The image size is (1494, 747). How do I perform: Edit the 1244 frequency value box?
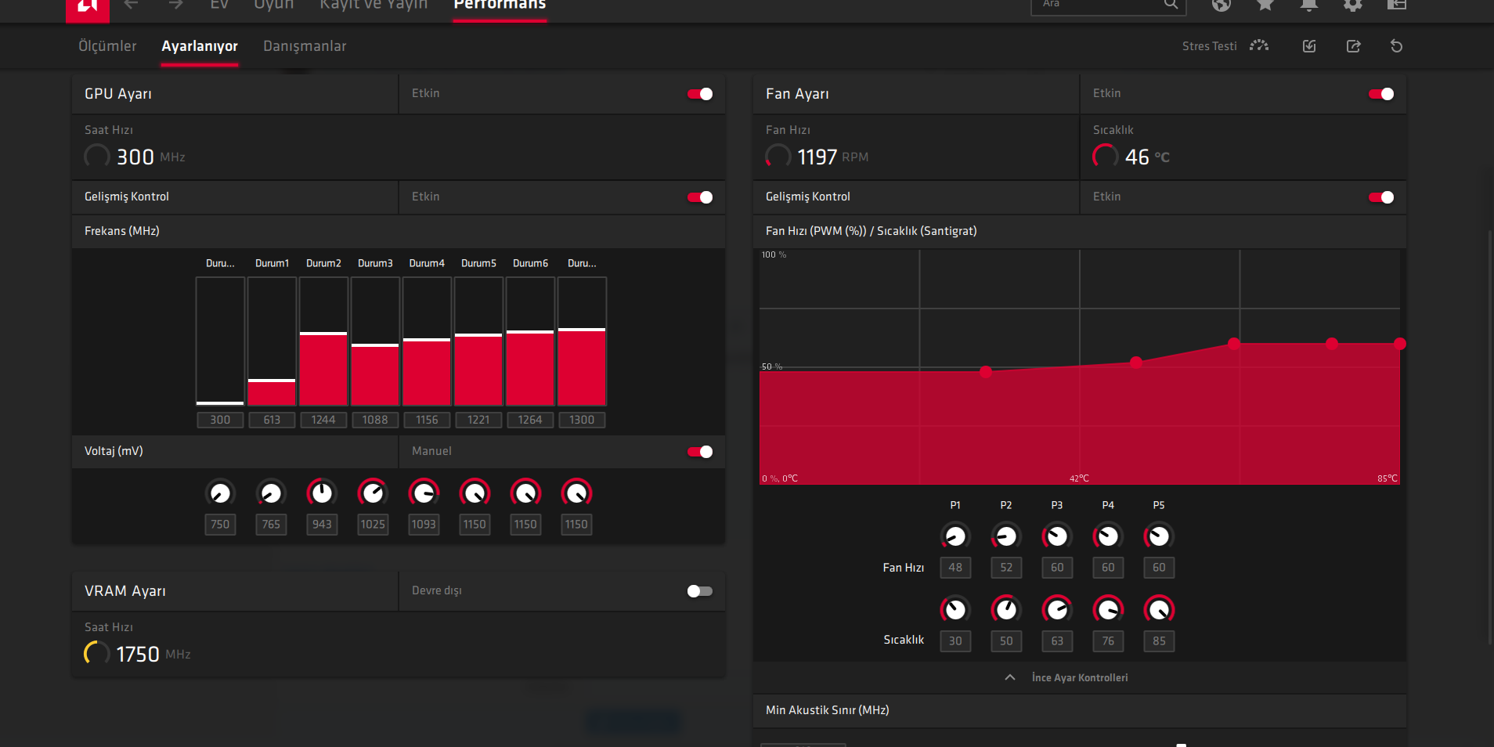point(323,420)
